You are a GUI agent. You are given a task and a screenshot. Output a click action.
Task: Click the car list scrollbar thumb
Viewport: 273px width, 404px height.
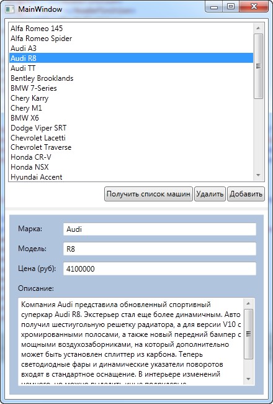tap(258, 67)
